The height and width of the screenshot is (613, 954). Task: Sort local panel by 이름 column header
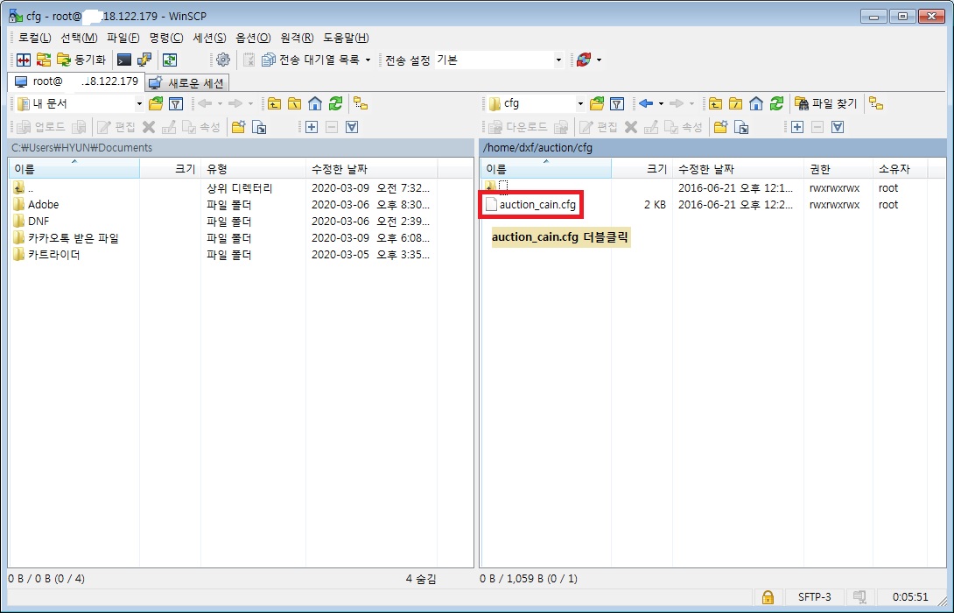[74, 169]
